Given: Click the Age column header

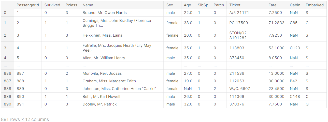Looking at the screenshot, I should pos(187,5).
